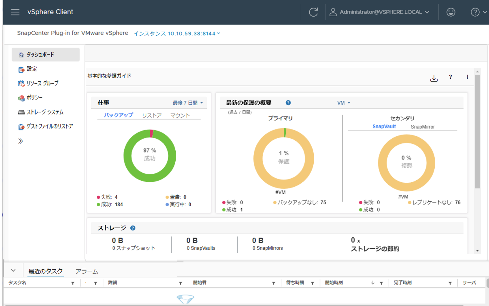Image resolution: width=489 pixels, height=306 pixels.
Task: Click the ストレージ システム sidebar icon
Action: (x=21, y=112)
